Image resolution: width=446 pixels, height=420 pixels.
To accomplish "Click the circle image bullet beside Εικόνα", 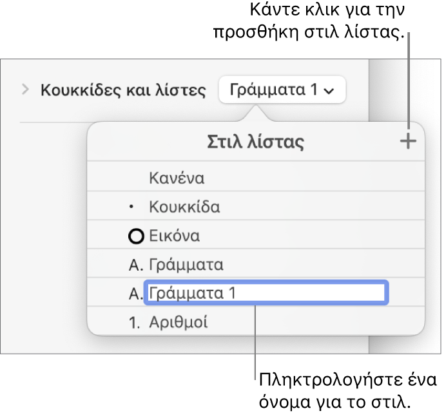I will (x=136, y=236).
